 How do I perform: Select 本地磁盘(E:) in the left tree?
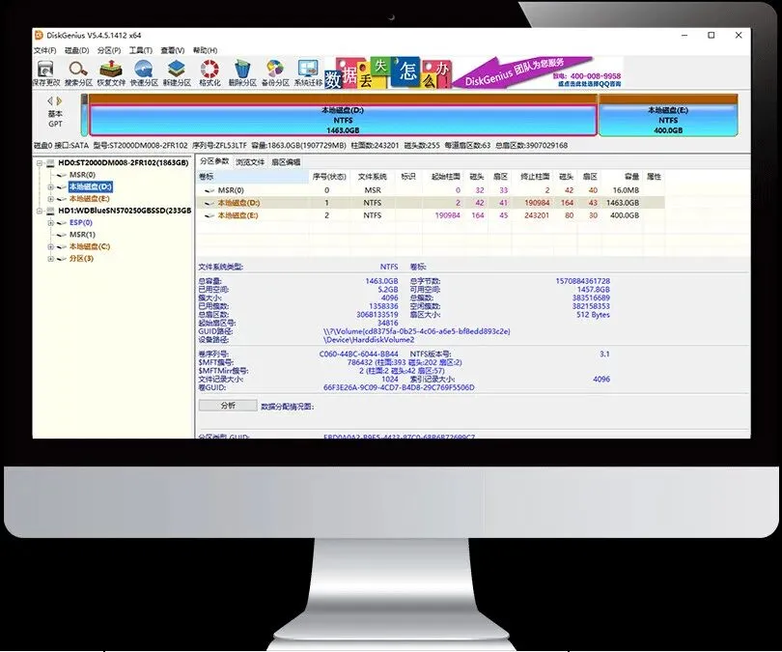[x=89, y=199]
